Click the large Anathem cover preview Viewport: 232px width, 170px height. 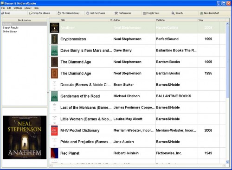pos(25,138)
